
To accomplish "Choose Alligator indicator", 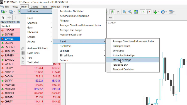I will tap(79, 21).
